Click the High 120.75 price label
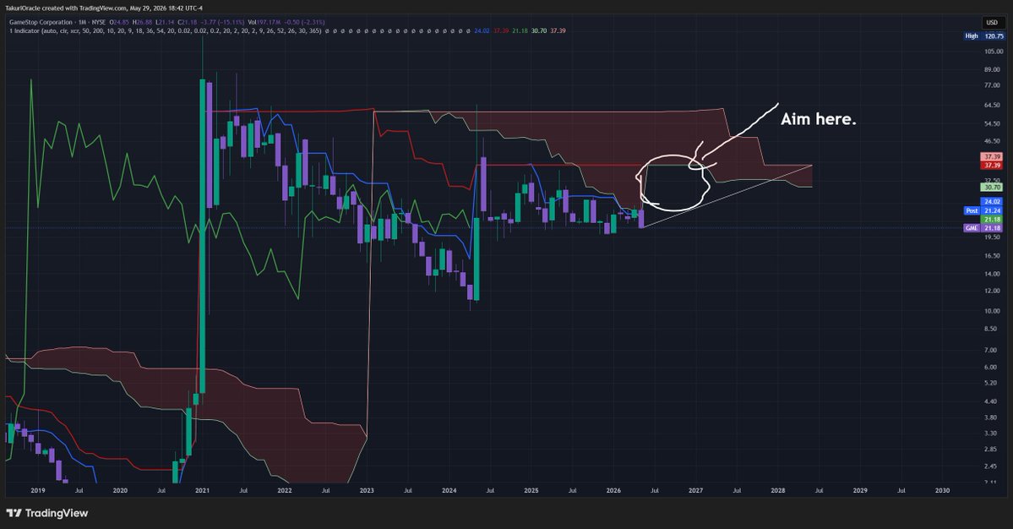Viewport: 1013px width, 529px height. coord(984,36)
